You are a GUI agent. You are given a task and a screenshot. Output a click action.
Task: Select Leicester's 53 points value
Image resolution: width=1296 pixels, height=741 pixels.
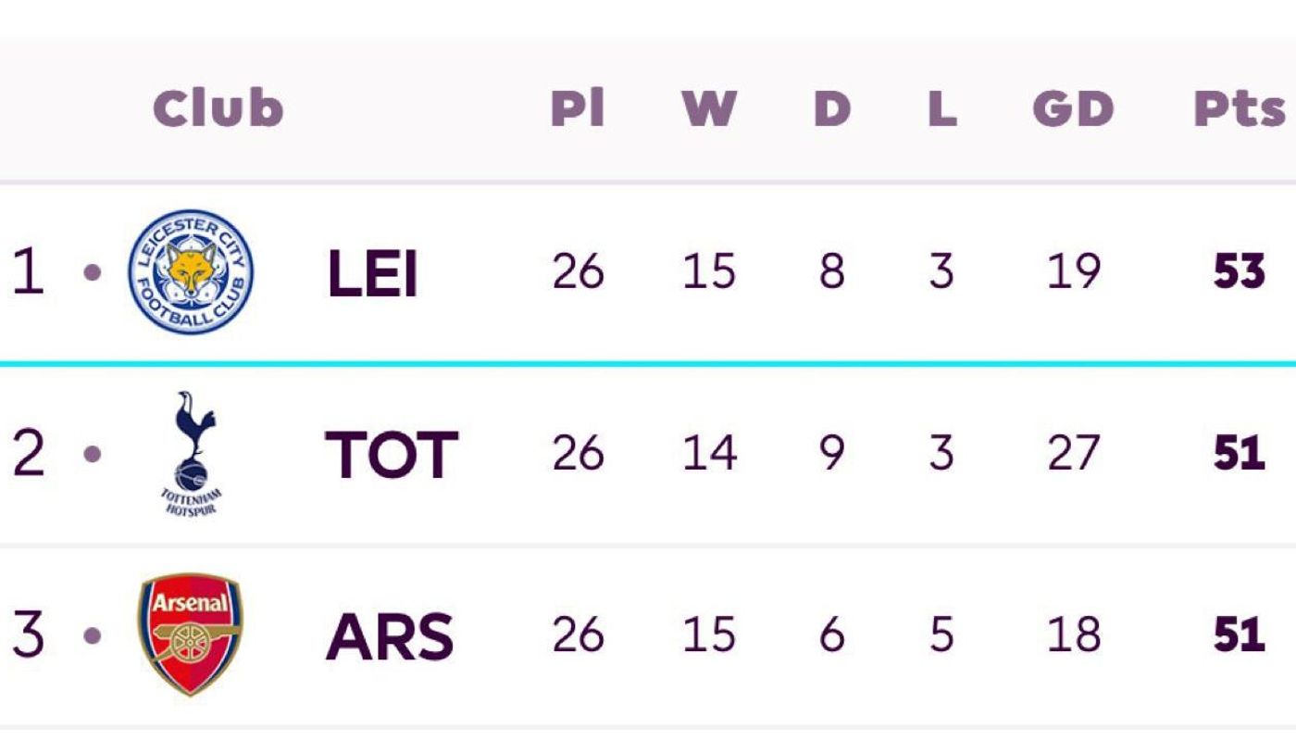pos(1240,272)
